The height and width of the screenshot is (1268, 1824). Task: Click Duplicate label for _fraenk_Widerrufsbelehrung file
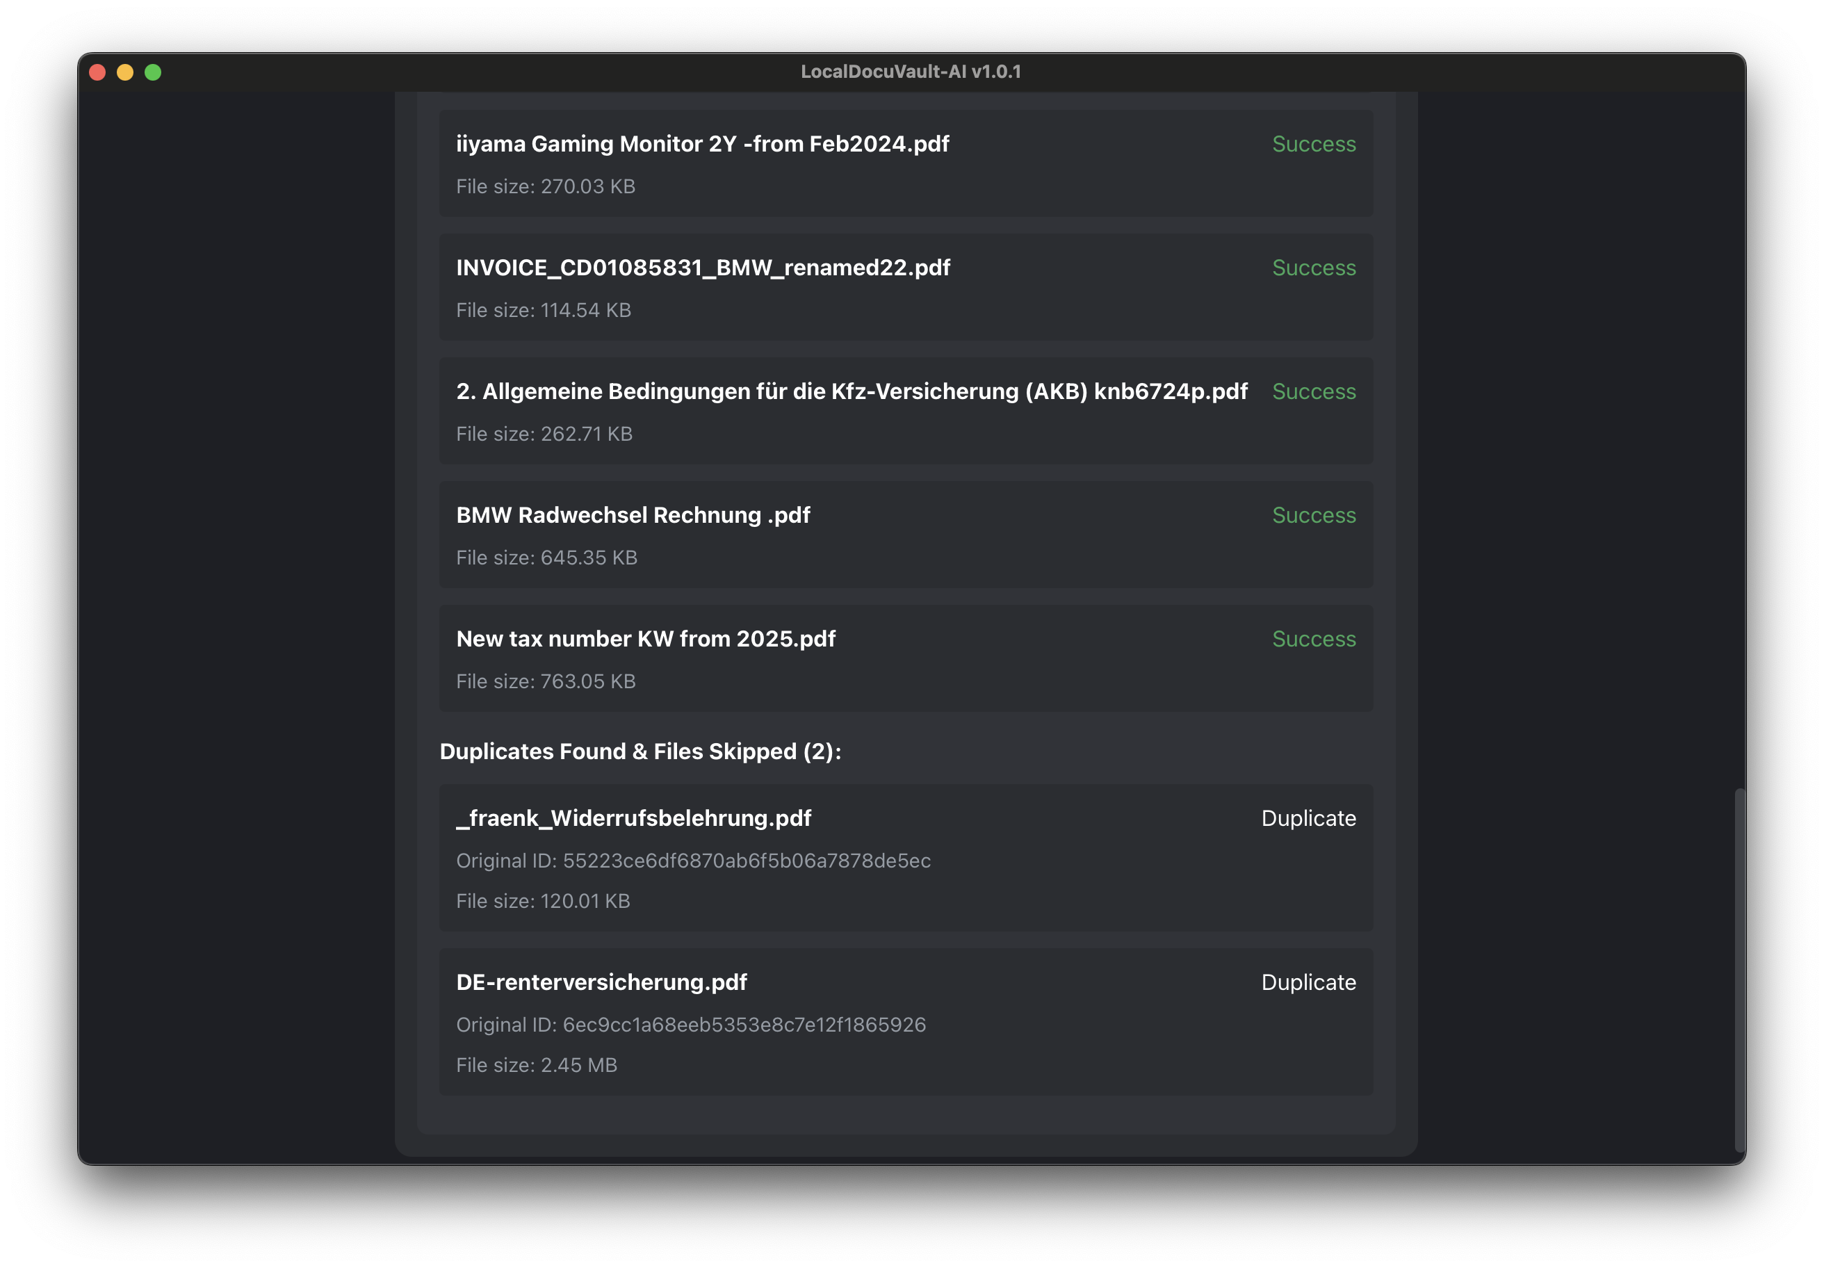tap(1308, 818)
